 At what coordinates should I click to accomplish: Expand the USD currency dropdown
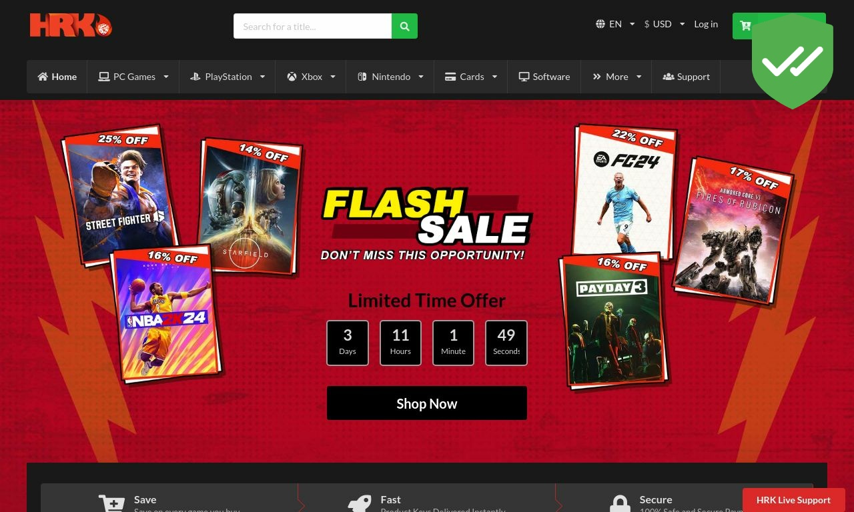(x=665, y=24)
